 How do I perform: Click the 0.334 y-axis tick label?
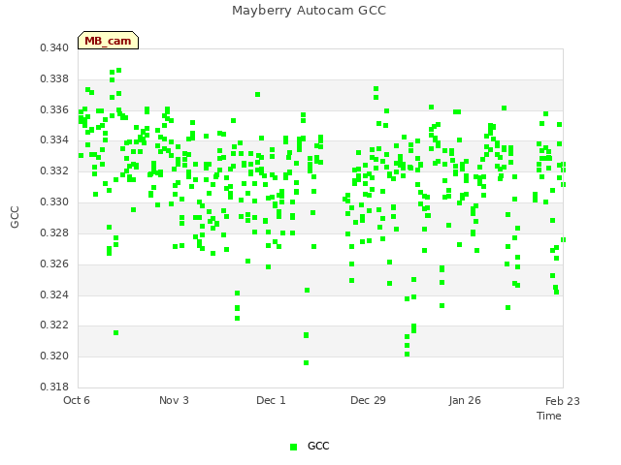(x=54, y=139)
